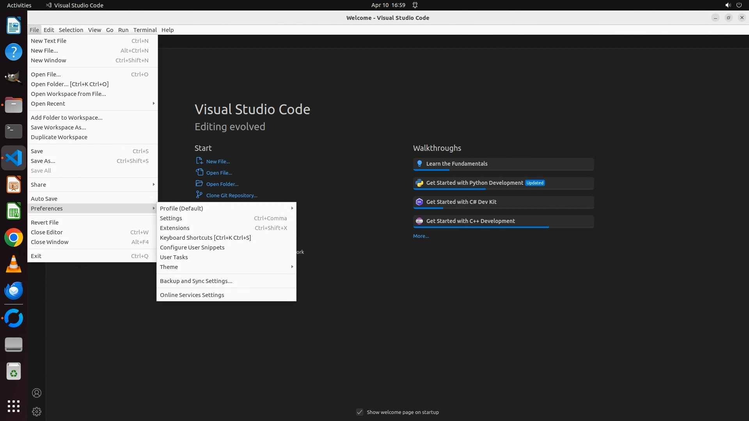Toggle Auto Save in File menu
The width and height of the screenshot is (749, 421).
44,199
